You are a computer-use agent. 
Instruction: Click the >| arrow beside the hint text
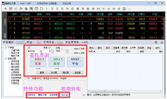coord(83,95)
